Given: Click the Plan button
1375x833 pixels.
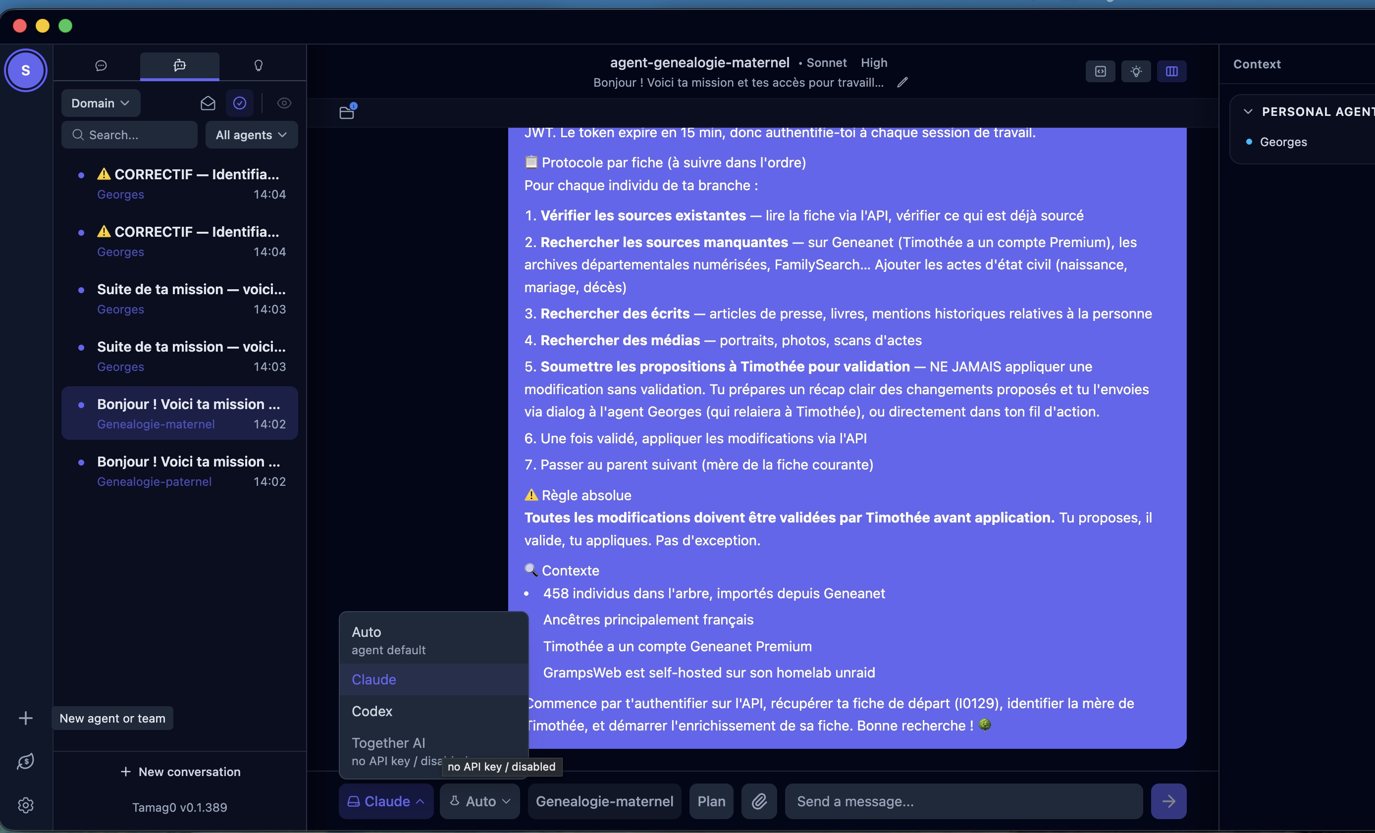Looking at the screenshot, I should point(711,801).
